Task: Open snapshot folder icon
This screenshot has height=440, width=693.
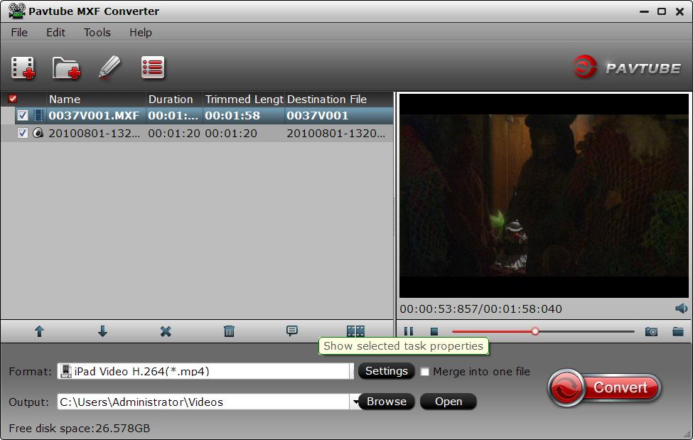Action: coord(678,331)
